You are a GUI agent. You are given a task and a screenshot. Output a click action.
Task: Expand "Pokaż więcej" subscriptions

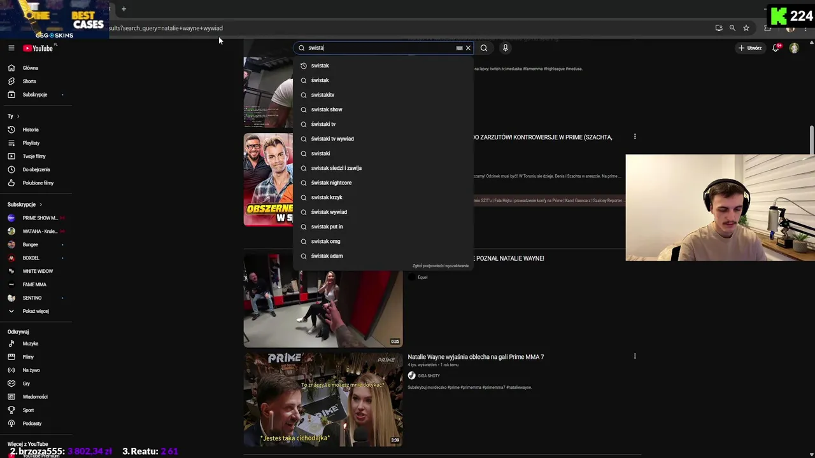click(x=36, y=312)
